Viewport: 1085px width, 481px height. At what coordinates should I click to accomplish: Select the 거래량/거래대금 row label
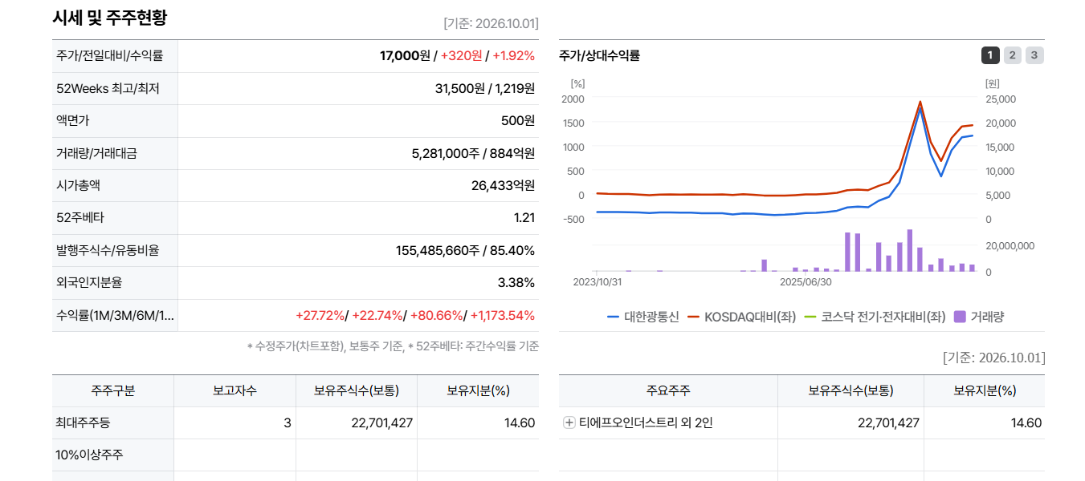pos(96,153)
